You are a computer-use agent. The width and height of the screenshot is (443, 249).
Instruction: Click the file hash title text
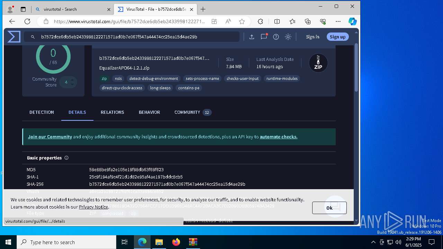coord(154,58)
